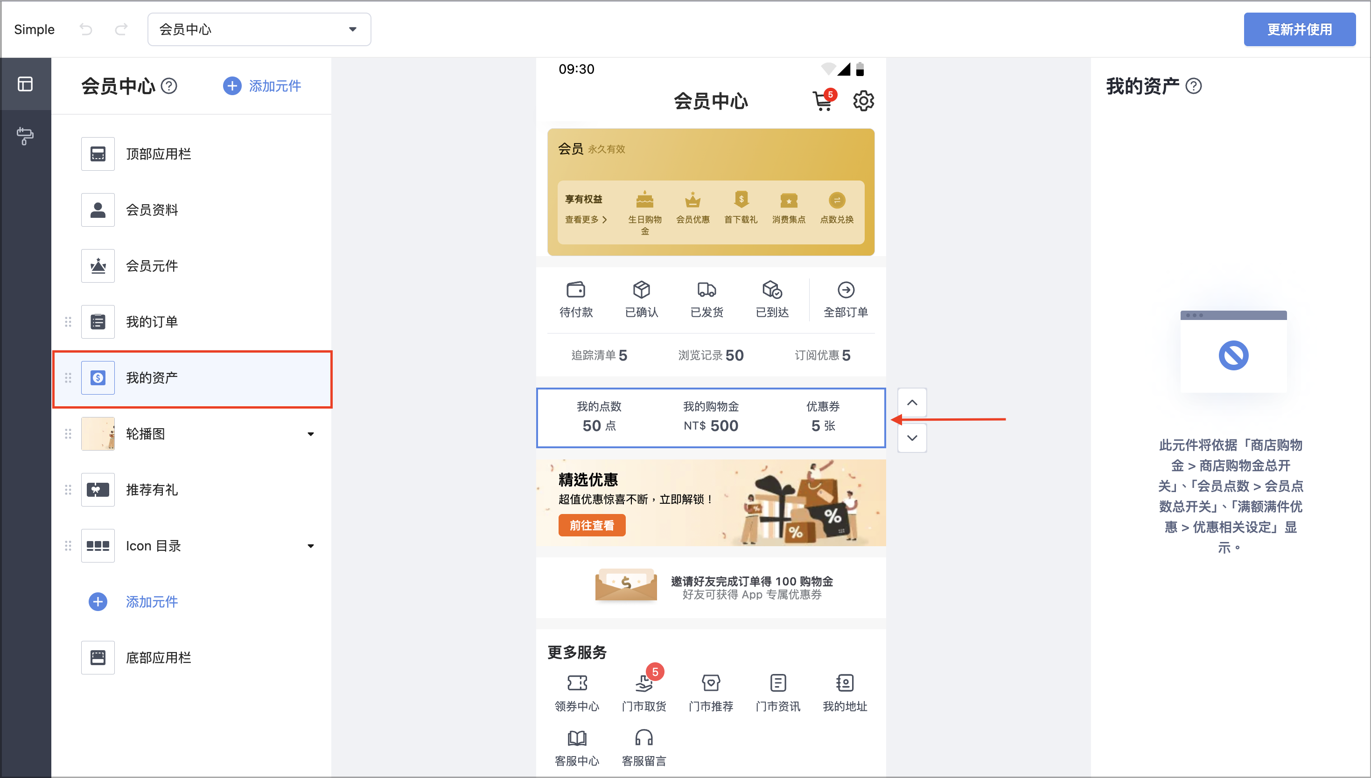Select the 我的资产 component row
1371x778 pixels.
[x=192, y=379]
